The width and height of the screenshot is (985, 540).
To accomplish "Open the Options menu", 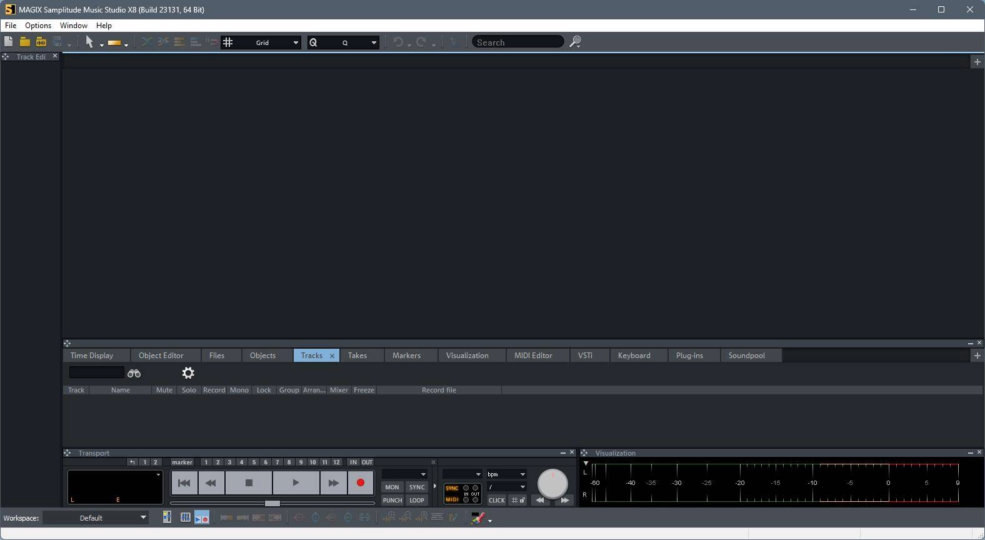I will tap(38, 26).
